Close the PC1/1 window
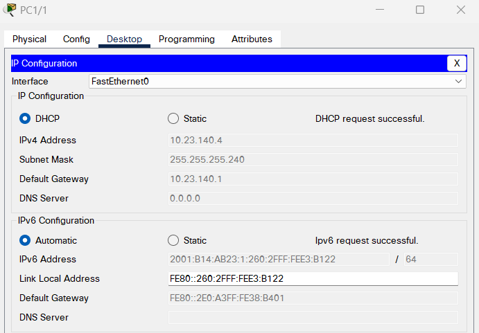This screenshot has height=333, width=479. (461, 10)
